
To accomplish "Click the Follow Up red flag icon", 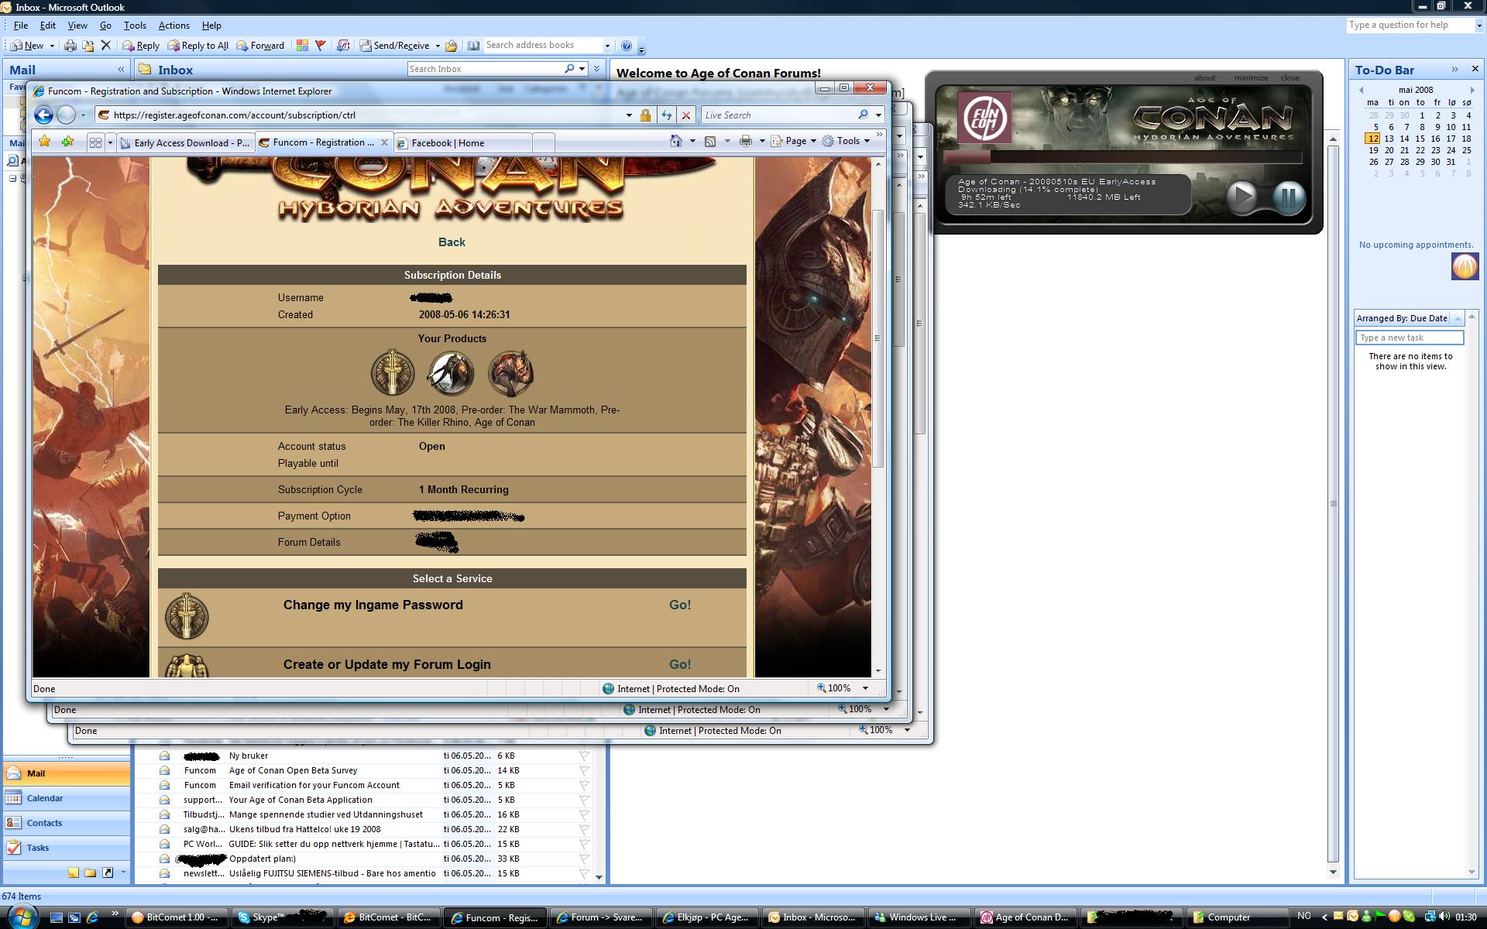I will click(320, 46).
